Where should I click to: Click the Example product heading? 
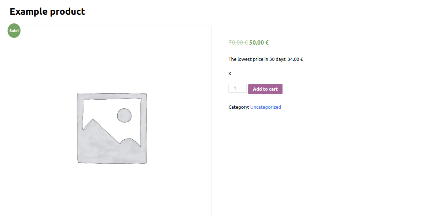[x=47, y=12]
